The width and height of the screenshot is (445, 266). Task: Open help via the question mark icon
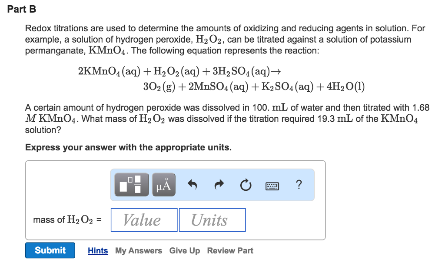coord(299,185)
